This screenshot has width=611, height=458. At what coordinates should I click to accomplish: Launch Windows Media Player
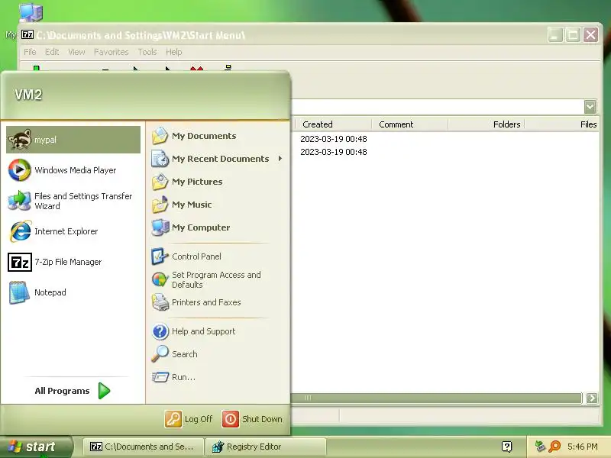[73, 170]
